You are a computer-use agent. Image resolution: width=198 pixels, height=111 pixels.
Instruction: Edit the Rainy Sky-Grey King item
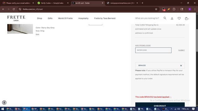coord(37,34)
